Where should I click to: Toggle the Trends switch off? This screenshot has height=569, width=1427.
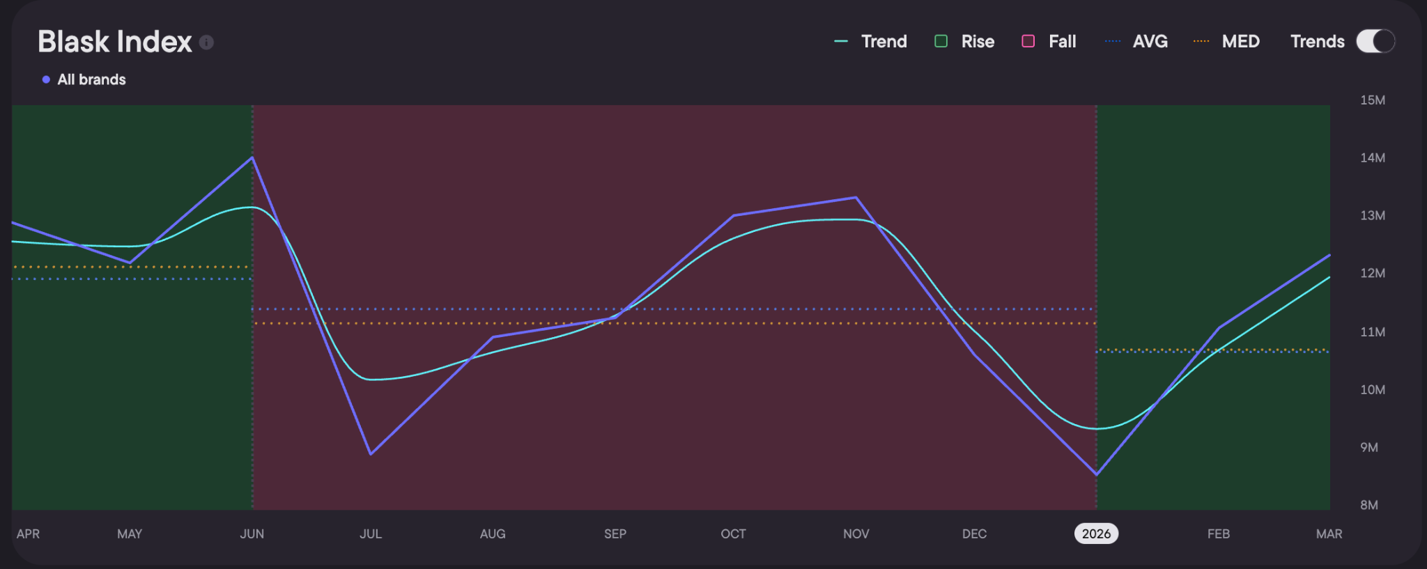[1375, 41]
